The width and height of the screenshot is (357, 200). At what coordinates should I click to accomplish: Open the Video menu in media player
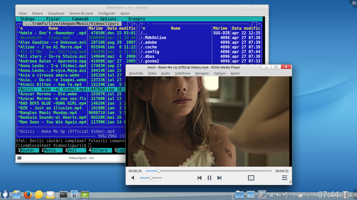tap(152, 73)
